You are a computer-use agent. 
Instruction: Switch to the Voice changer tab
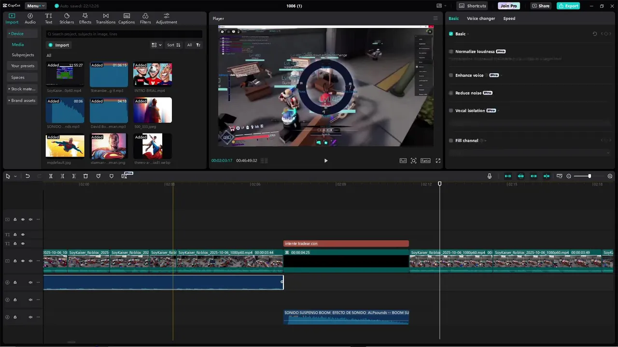pos(481,18)
